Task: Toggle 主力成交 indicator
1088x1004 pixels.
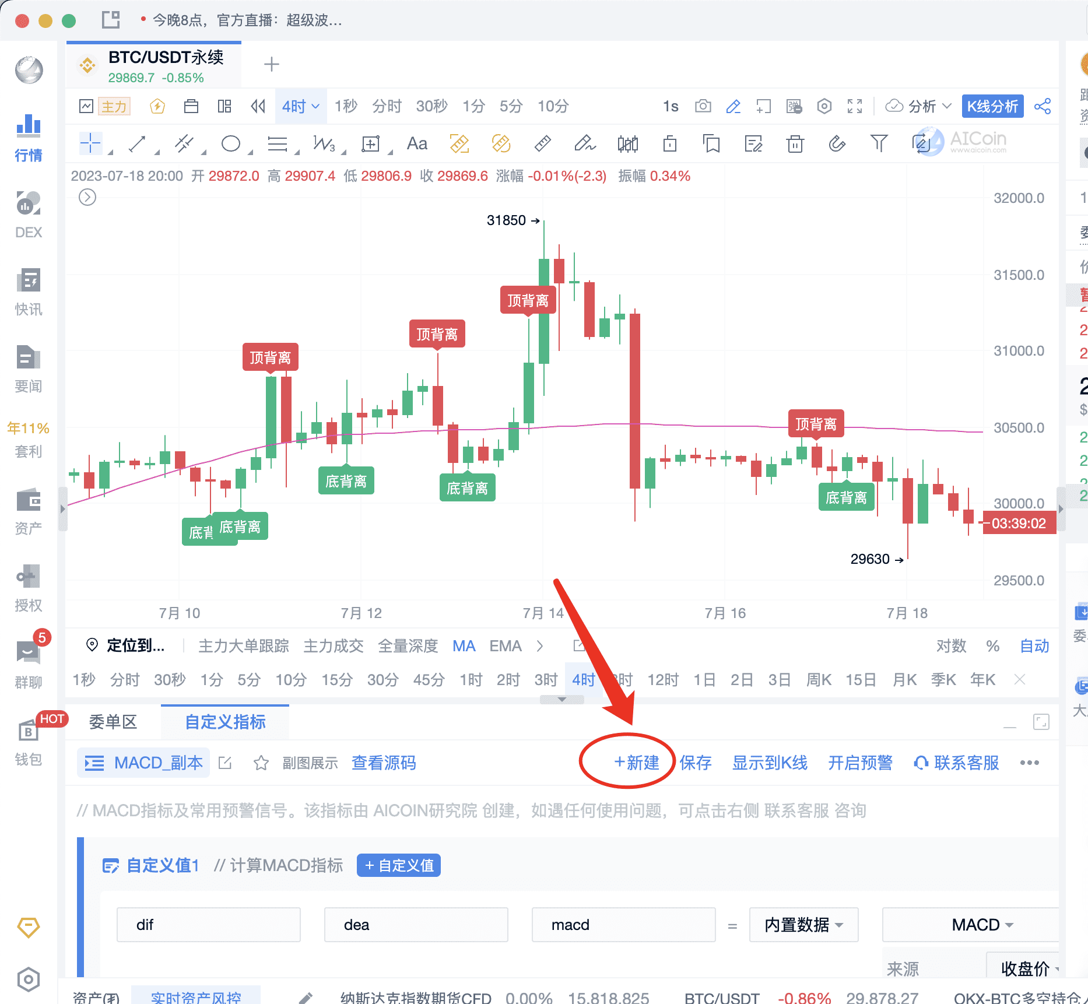Action: [x=334, y=646]
